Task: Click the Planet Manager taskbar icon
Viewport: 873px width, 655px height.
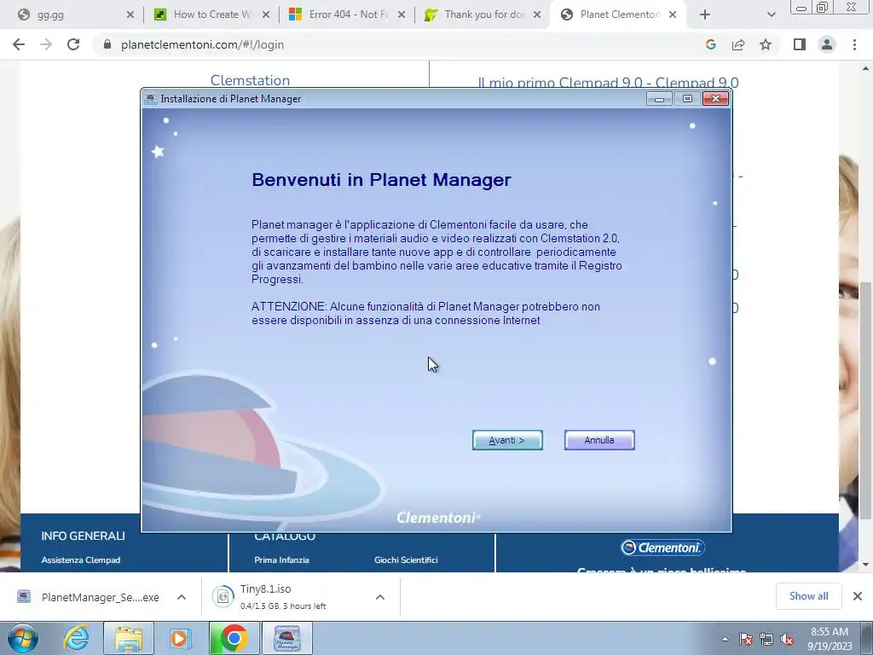Action: (287, 638)
